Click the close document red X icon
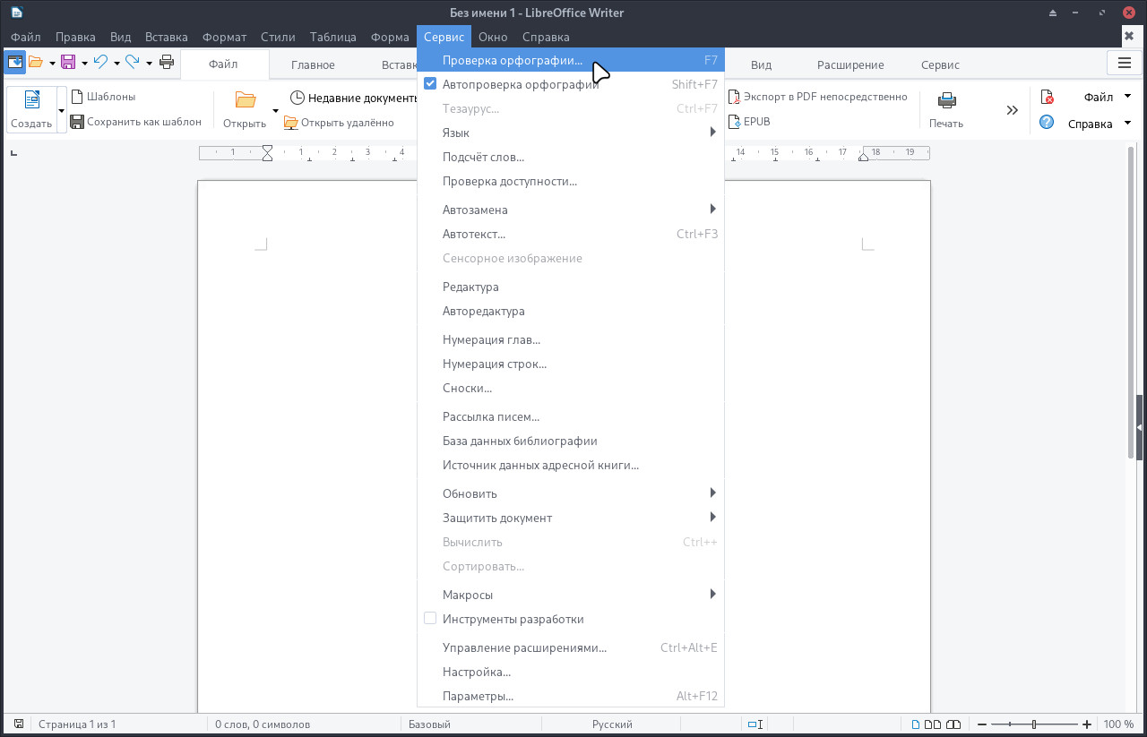Viewport: 1147px width, 737px height. click(1047, 97)
